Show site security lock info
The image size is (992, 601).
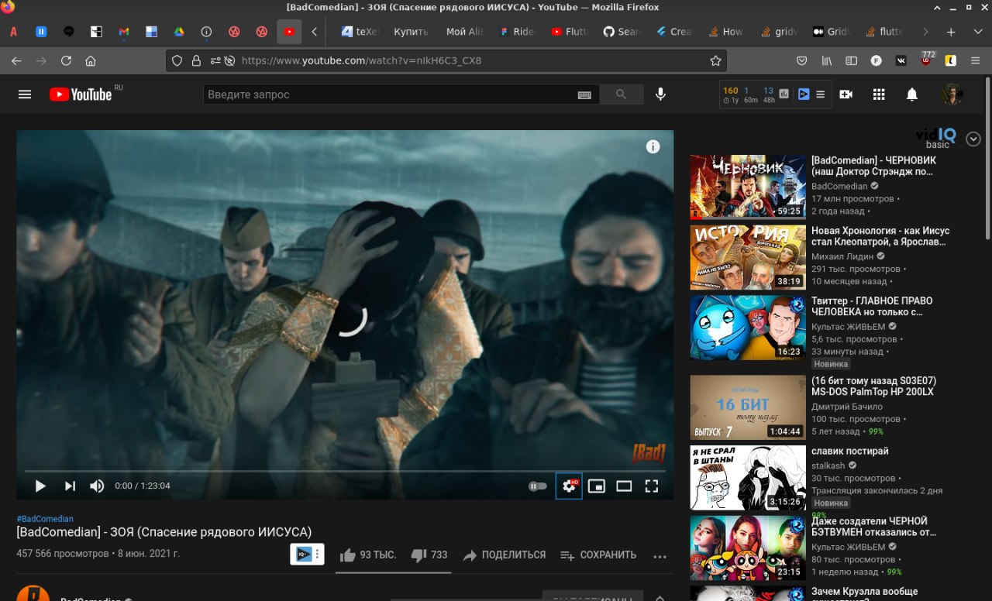(x=196, y=60)
